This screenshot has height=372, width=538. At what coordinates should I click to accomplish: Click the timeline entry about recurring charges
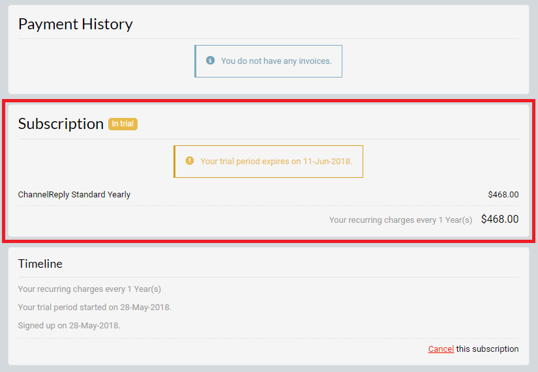point(89,289)
